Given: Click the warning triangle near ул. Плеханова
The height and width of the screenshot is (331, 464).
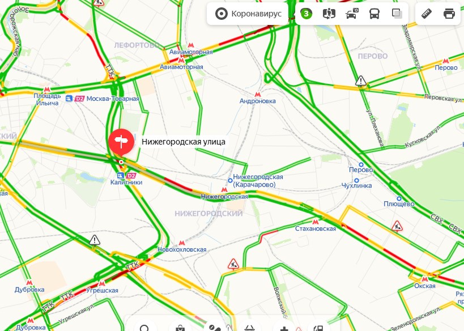Looking at the screenshot, I should tap(361, 80).
